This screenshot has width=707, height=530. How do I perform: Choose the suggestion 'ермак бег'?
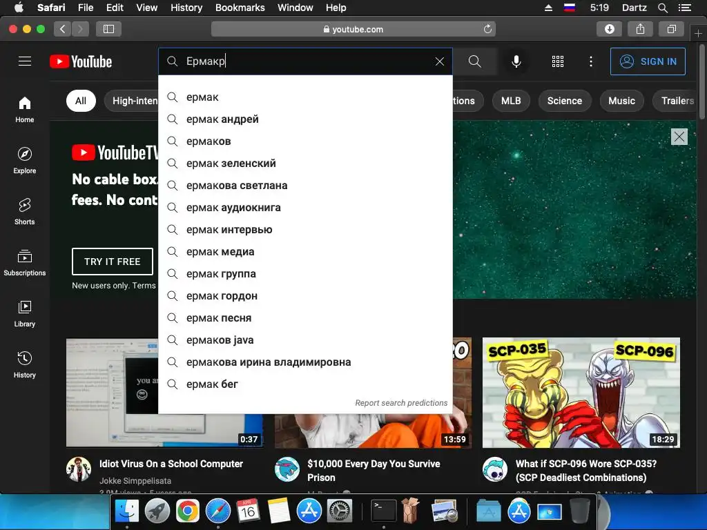click(305, 384)
